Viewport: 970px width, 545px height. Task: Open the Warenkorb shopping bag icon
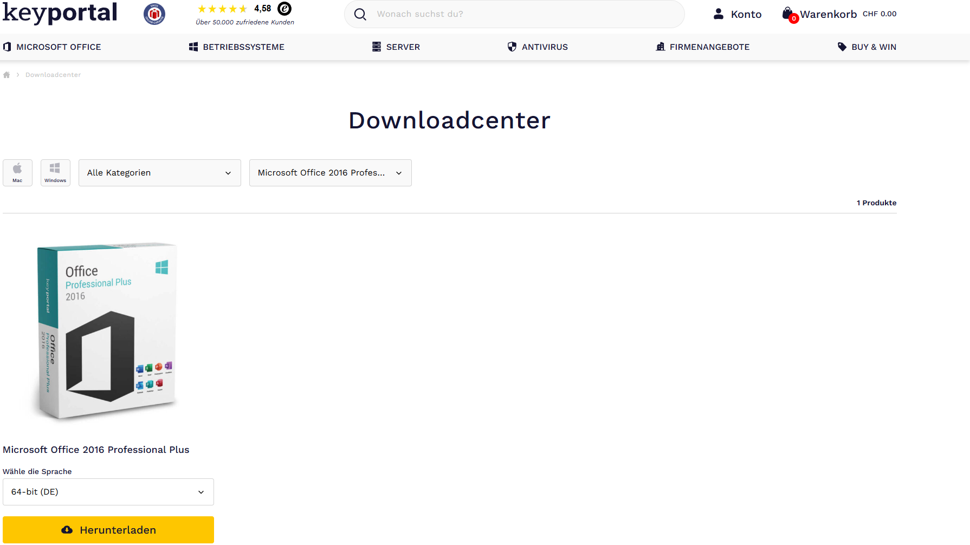pyautogui.click(x=787, y=14)
